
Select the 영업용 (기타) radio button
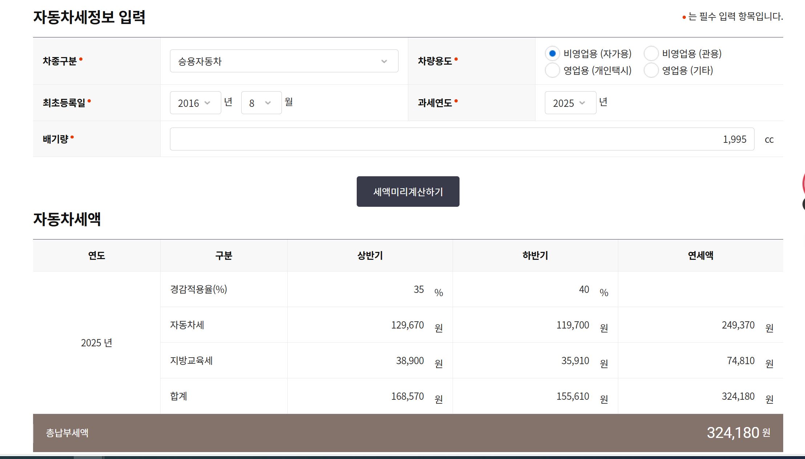click(x=651, y=71)
